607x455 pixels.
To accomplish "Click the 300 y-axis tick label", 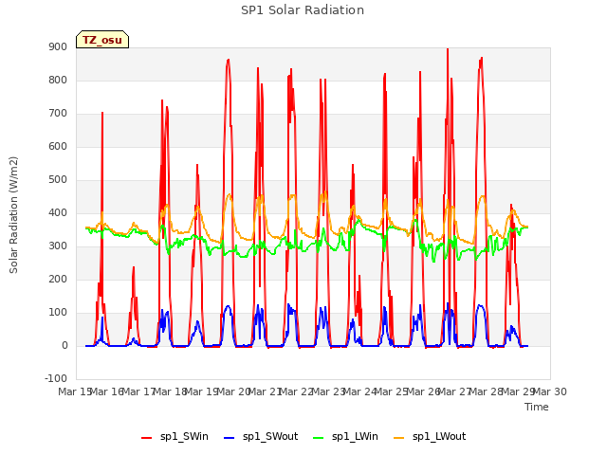I will click(x=58, y=246).
